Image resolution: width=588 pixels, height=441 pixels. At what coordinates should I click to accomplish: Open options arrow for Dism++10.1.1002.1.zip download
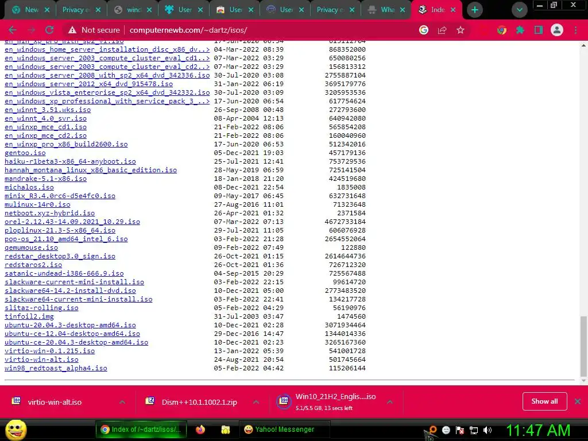click(256, 402)
